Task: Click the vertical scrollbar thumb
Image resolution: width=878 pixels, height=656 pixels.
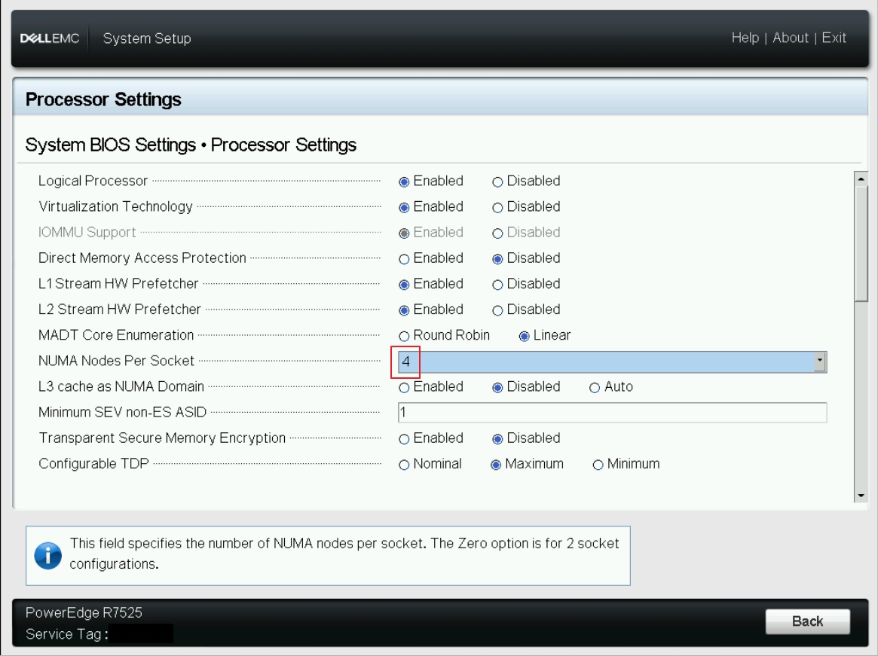Action: coord(861,244)
